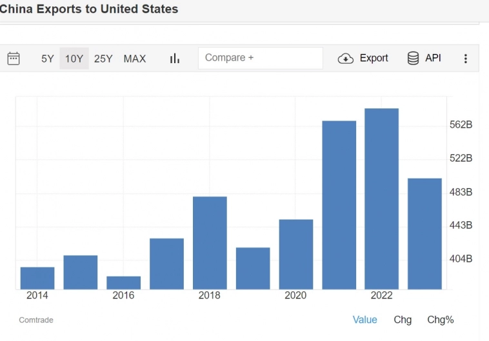Screen dimensions: 489x341
Task: Click the API database icon
Action: (x=413, y=58)
